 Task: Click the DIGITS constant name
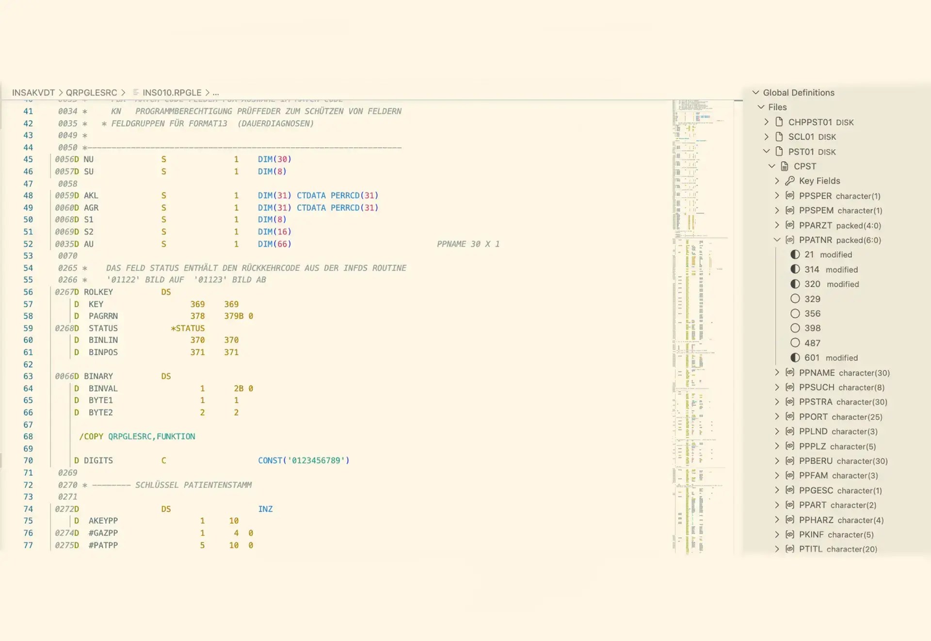(98, 461)
